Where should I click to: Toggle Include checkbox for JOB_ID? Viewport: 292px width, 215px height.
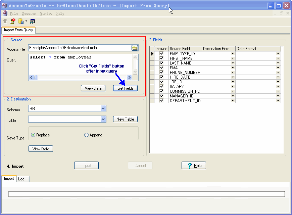[x=161, y=82]
